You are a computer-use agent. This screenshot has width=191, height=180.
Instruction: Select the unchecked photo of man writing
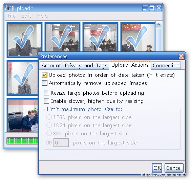tap(23, 115)
